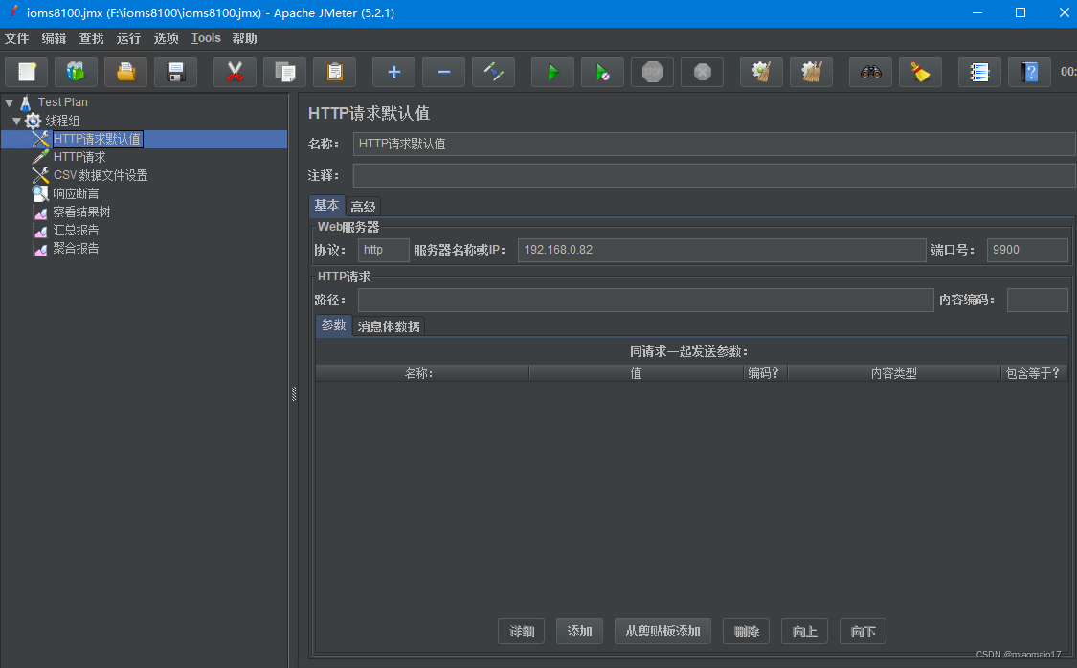Screen dimensions: 1077x668
Task: Click the Reset search broom icon
Action: tap(920, 72)
